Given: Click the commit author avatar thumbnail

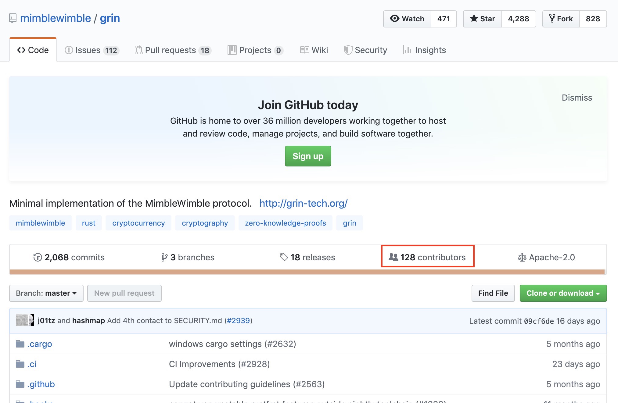Looking at the screenshot, I should [25, 320].
